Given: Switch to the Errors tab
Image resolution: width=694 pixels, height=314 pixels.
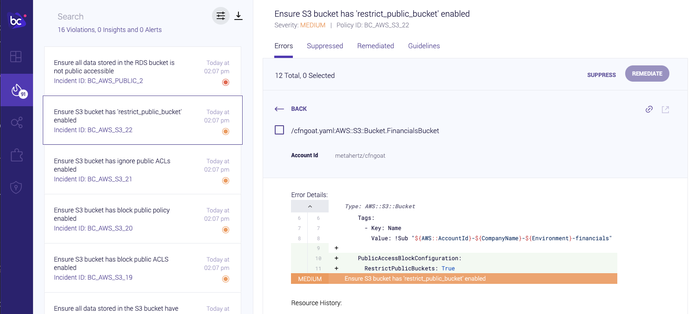Looking at the screenshot, I should tap(284, 46).
